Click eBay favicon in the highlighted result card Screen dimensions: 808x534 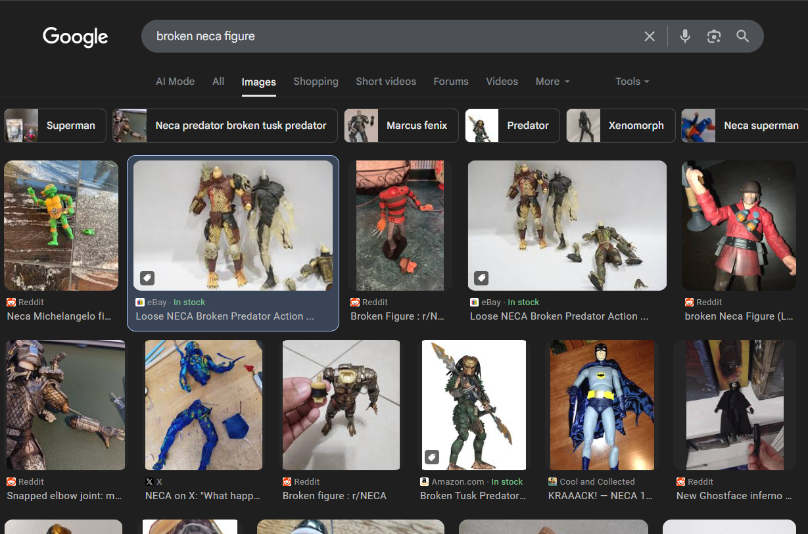coord(140,303)
